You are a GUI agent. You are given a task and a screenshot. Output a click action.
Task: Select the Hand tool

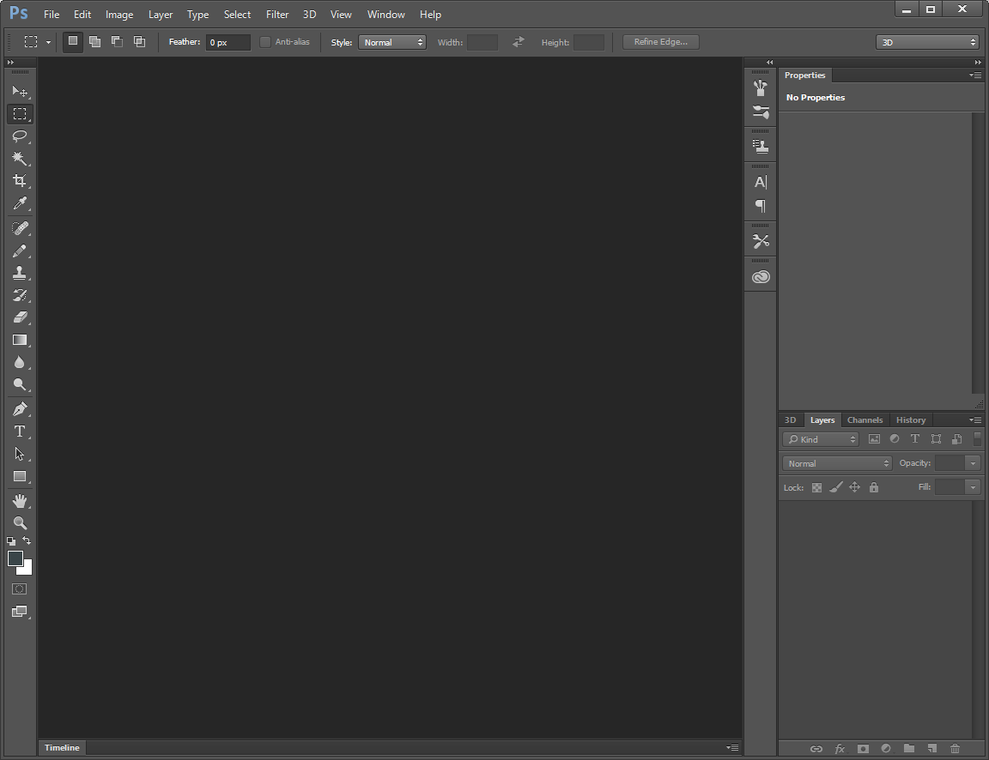click(x=20, y=501)
